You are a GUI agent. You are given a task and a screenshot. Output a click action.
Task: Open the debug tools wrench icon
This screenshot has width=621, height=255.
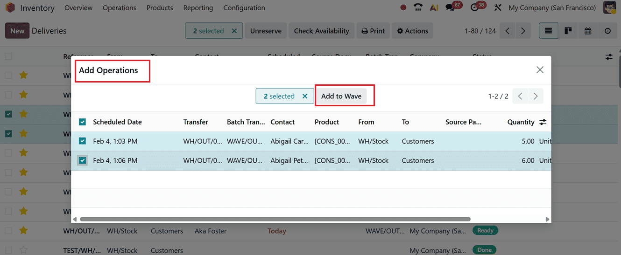[x=498, y=8]
